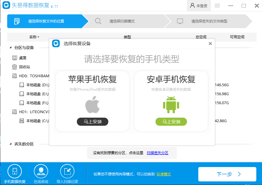The width and height of the screenshot is (262, 185).
Task: Click the gray Apple logo
Action: pos(92,104)
